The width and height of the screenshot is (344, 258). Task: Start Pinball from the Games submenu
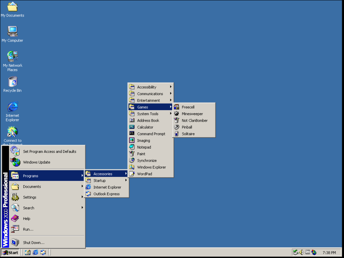[x=187, y=127]
